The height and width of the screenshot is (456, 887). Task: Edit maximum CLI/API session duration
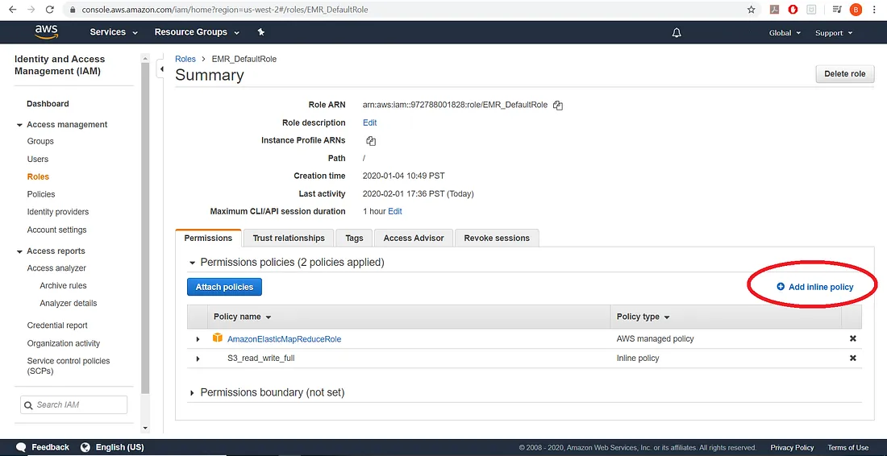395,211
